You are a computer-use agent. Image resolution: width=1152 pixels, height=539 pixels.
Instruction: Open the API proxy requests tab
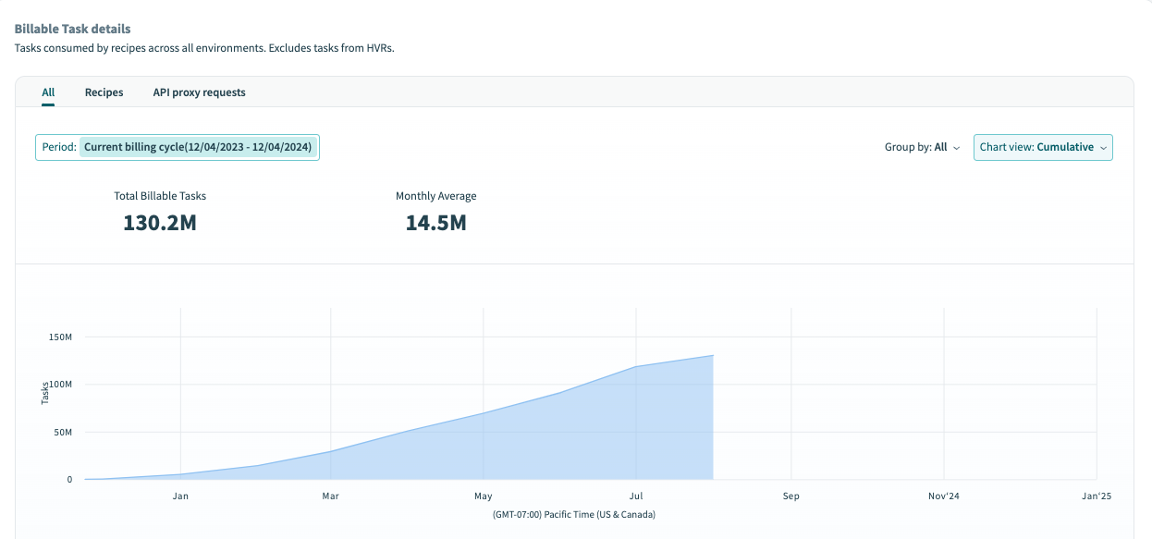point(199,92)
